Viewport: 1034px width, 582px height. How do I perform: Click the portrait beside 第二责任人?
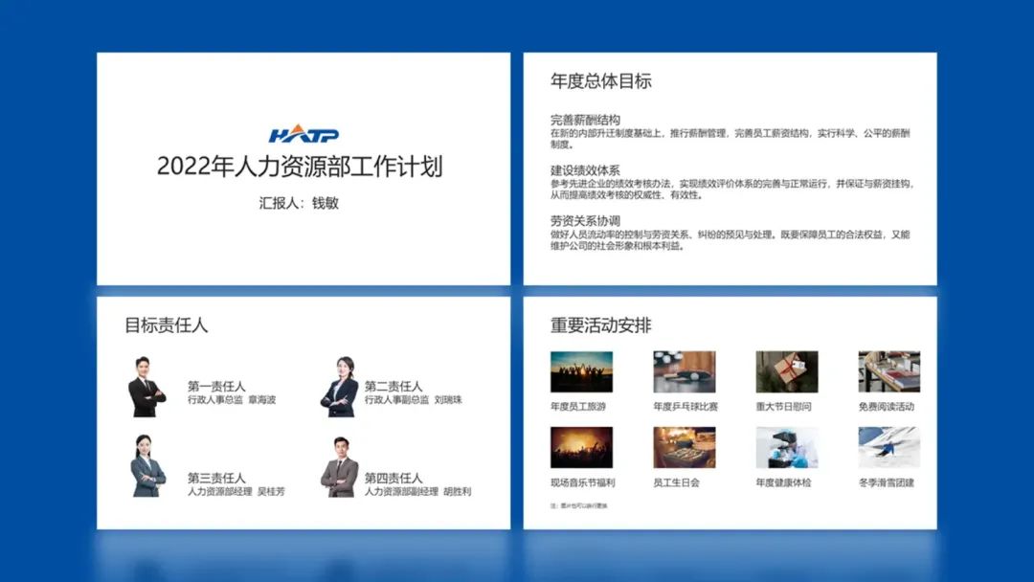coord(340,386)
